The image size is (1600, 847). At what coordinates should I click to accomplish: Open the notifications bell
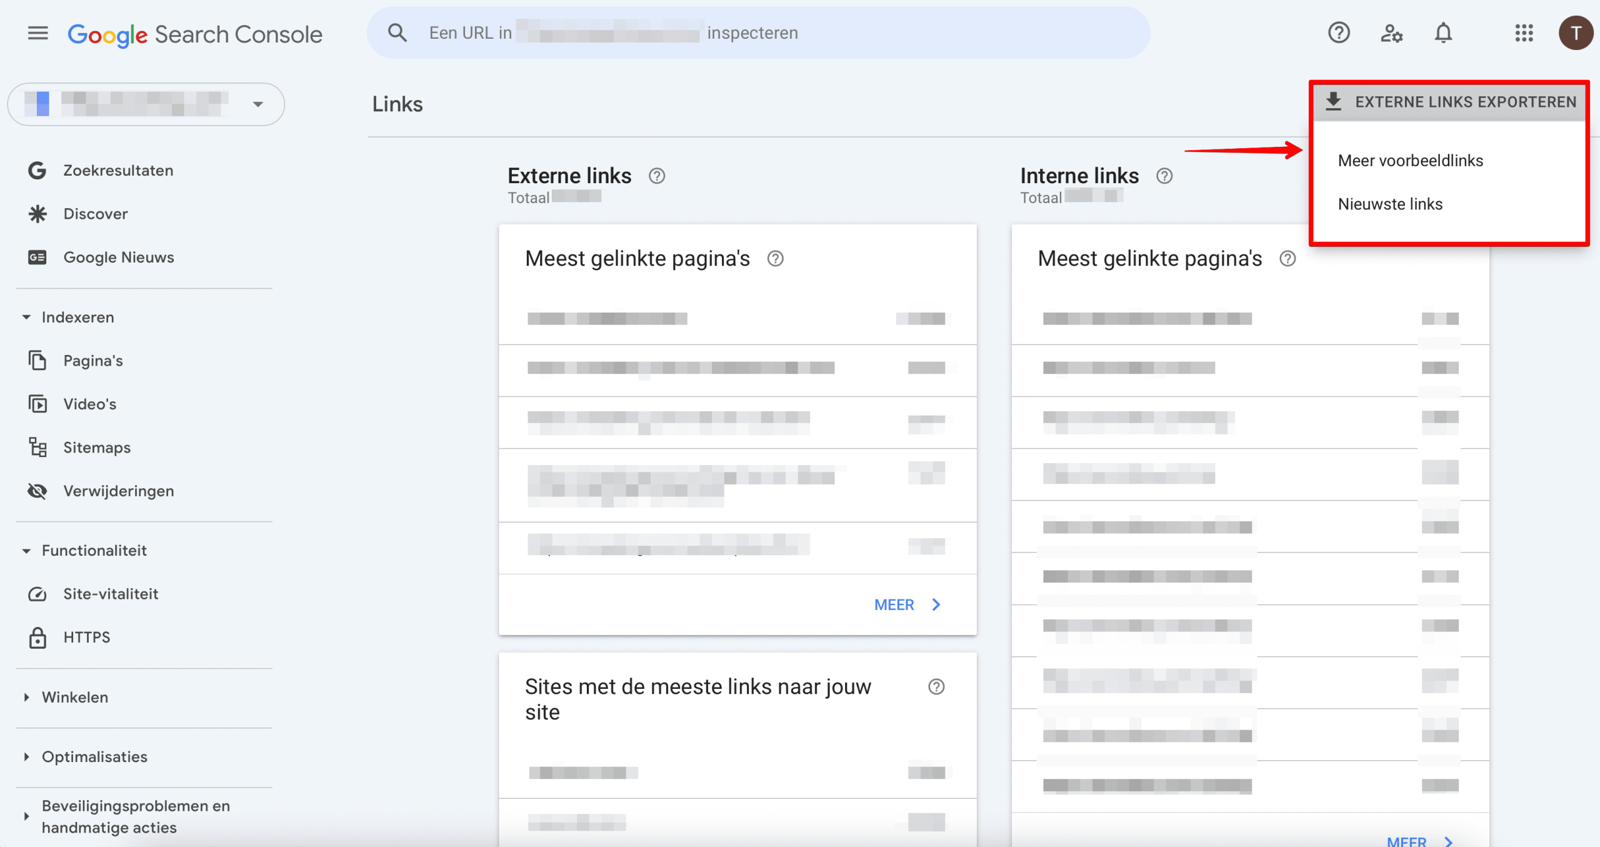[x=1443, y=33]
